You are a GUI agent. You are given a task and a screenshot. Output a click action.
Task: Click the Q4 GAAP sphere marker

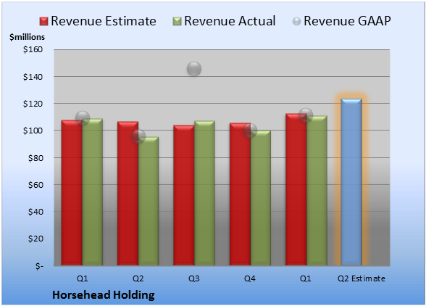pyautogui.click(x=250, y=131)
